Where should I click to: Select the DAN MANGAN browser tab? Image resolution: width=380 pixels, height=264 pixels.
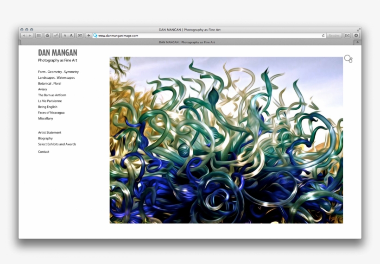tap(187, 42)
